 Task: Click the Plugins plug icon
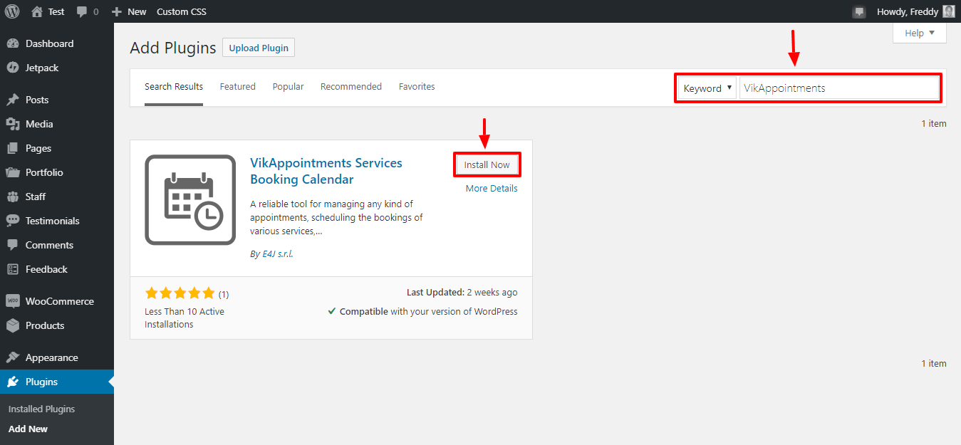click(13, 382)
